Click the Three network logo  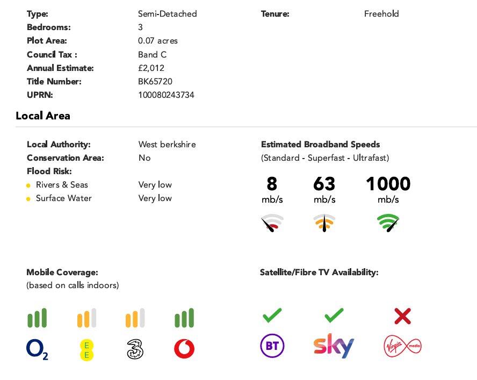[135, 349]
